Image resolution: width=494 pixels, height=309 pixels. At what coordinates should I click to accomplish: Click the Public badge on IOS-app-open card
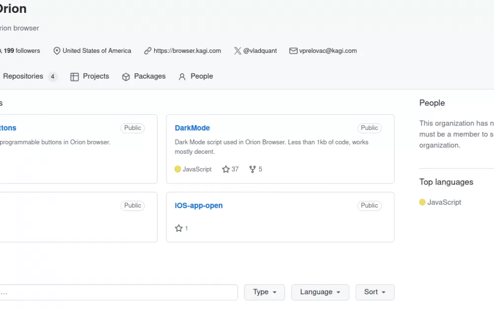[369, 206]
